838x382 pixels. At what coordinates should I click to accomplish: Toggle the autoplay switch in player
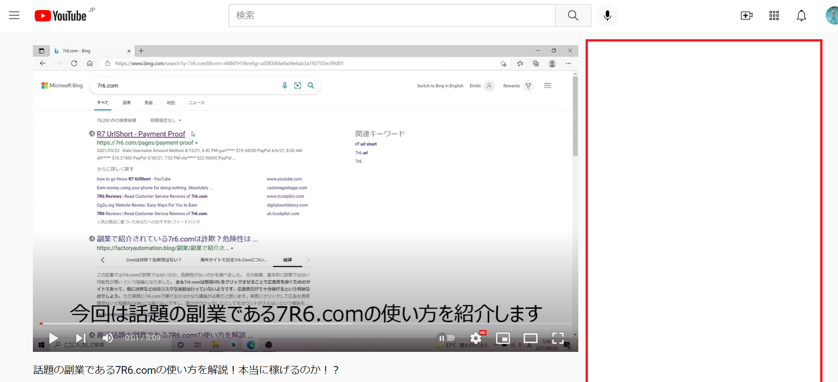click(446, 338)
